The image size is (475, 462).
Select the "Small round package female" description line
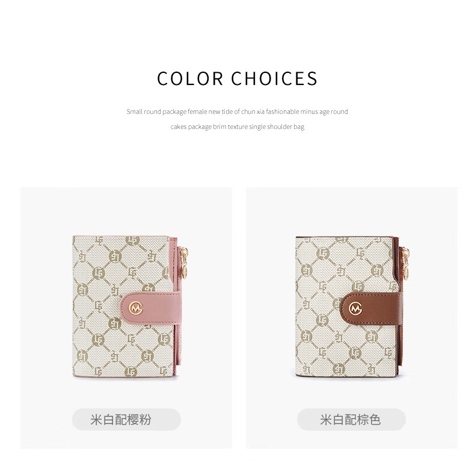[x=237, y=111]
